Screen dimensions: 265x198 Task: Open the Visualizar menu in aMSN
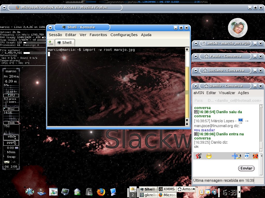click(x=227, y=93)
